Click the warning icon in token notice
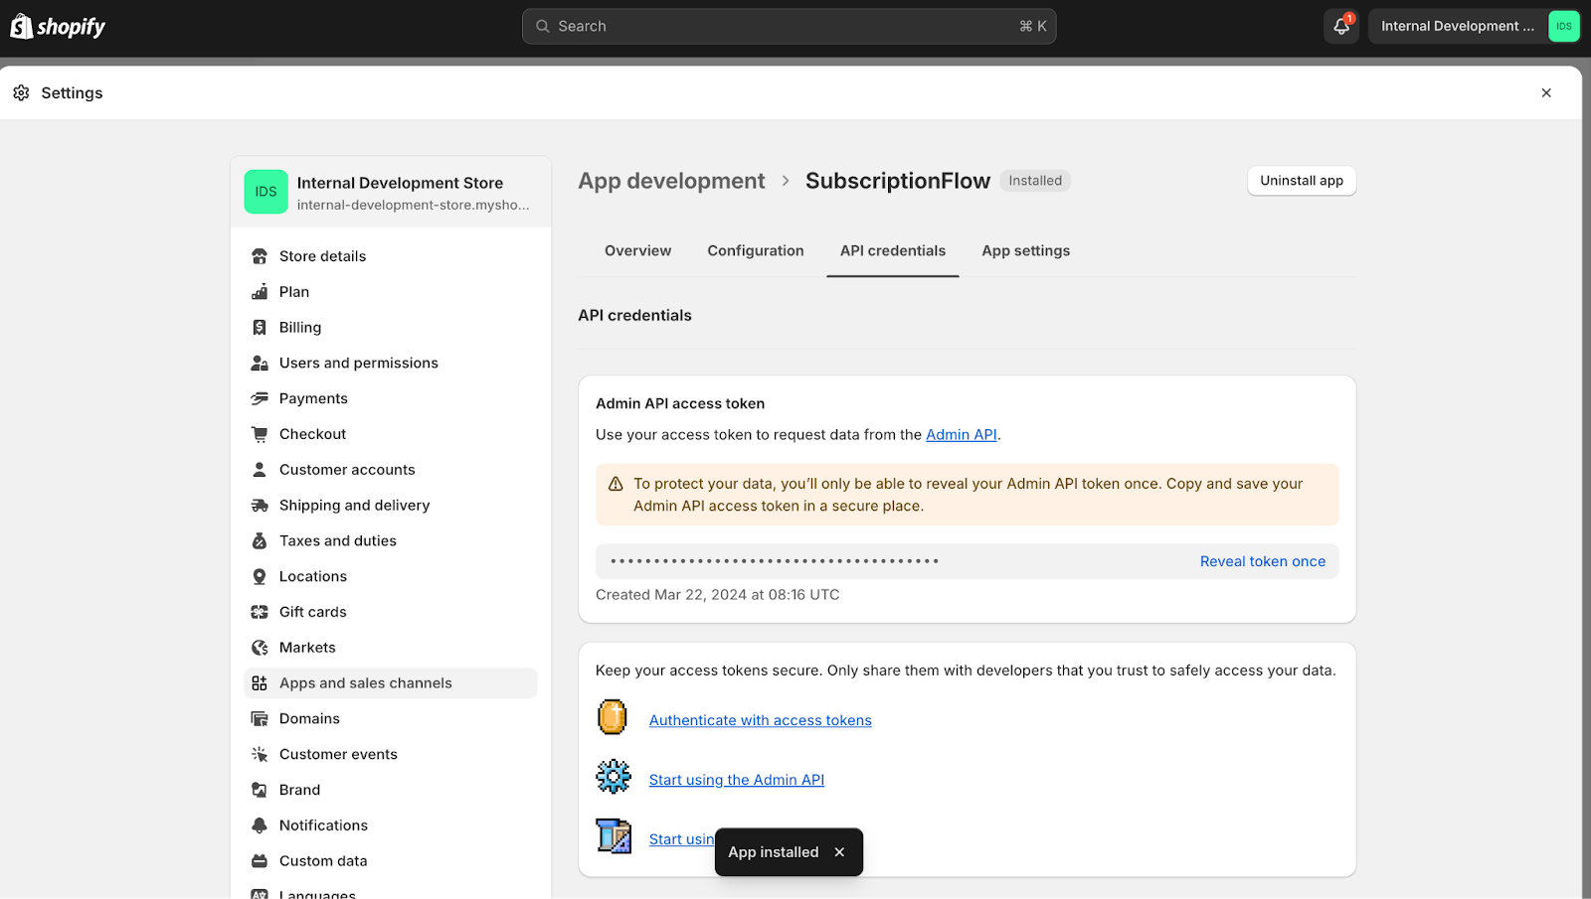Viewport: 1591px width, 899px height. 616,484
